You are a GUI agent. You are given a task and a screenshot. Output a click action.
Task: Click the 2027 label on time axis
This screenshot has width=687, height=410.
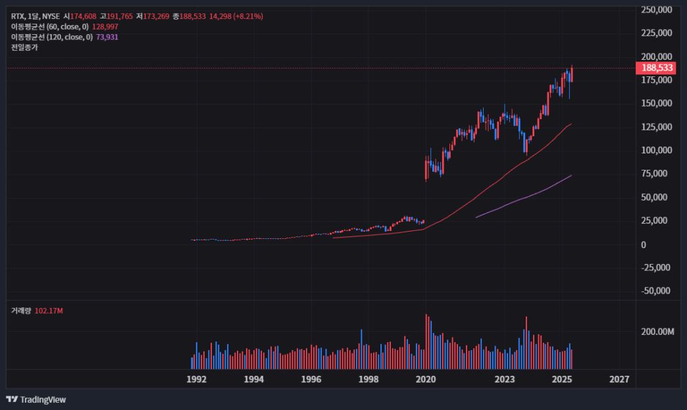[x=619, y=379]
